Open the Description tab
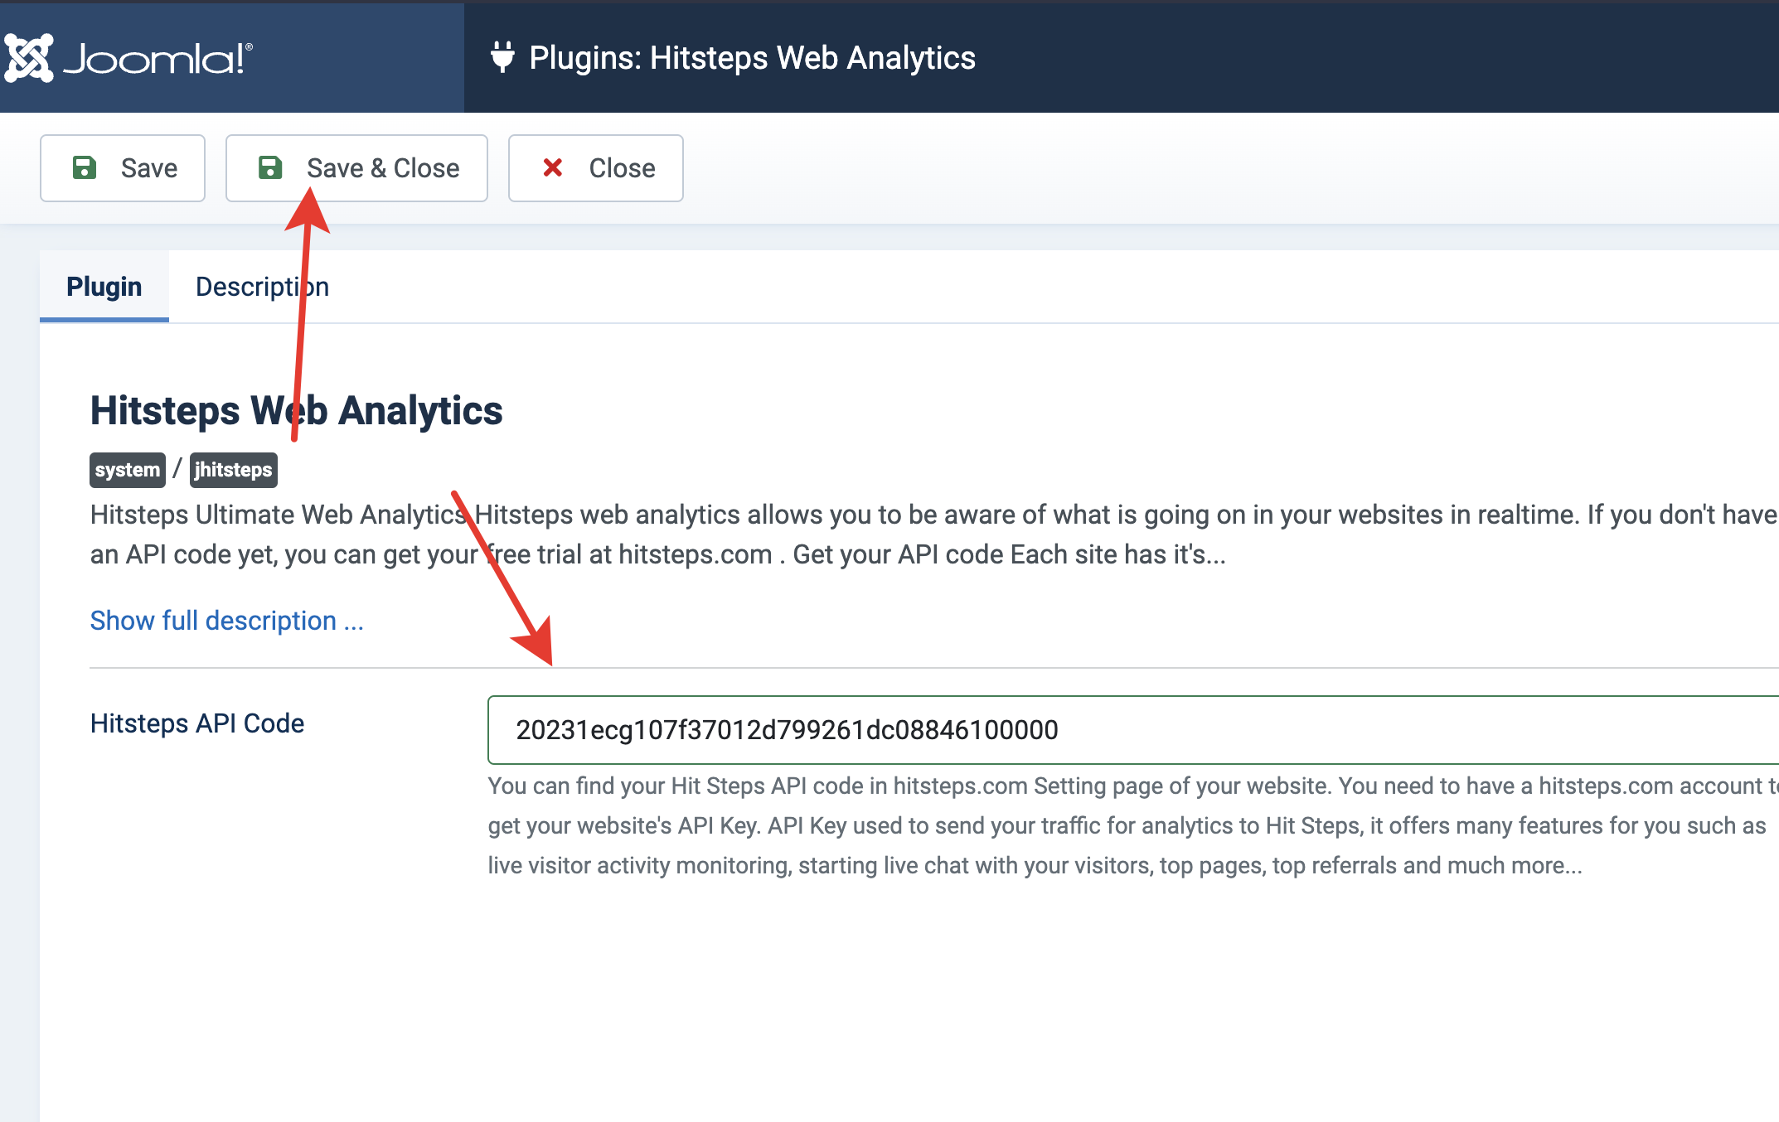The height and width of the screenshot is (1122, 1779). [262, 287]
